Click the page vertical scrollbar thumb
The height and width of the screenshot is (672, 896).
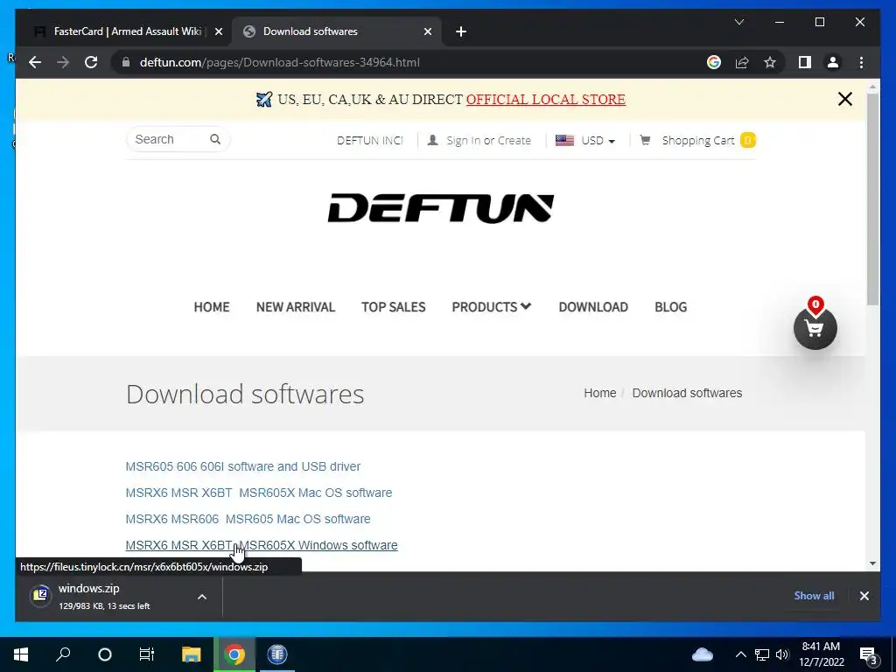coord(872,200)
